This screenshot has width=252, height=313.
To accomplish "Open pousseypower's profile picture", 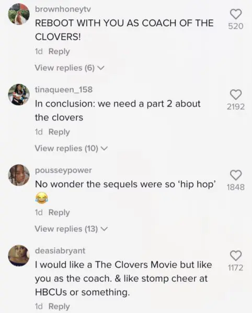I will pos(19,175).
